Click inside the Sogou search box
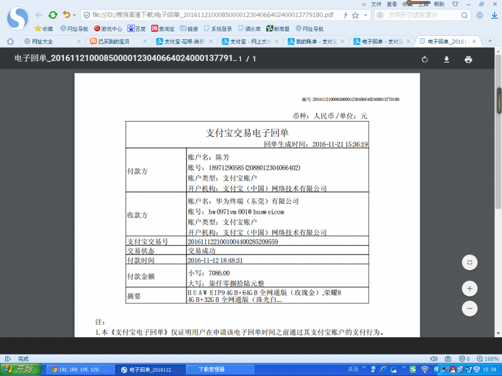The image size is (502, 376). (422, 15)
